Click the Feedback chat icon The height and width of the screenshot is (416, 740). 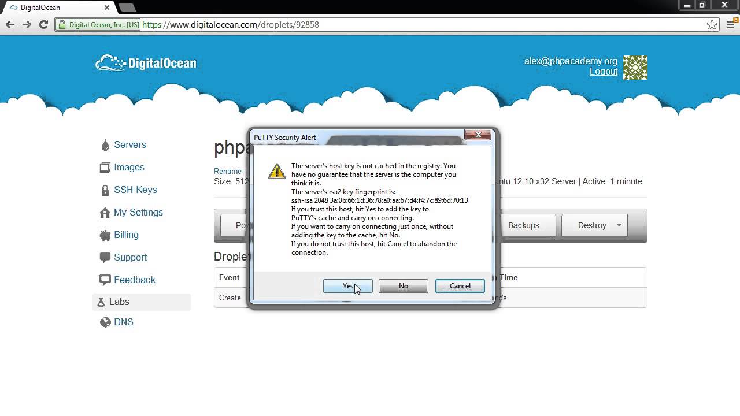pos(105,280)
